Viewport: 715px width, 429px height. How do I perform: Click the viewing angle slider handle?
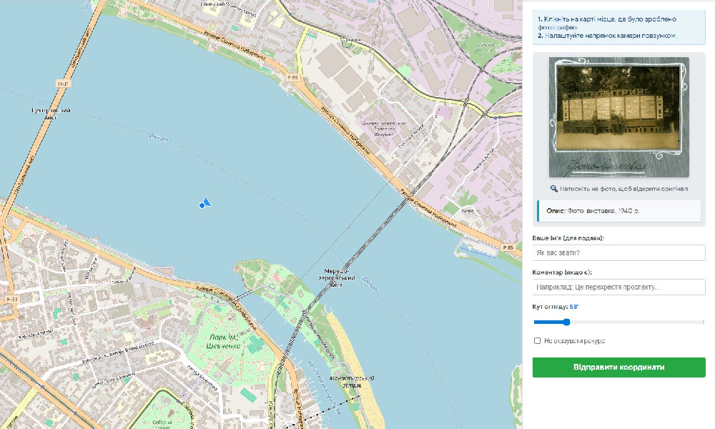567,322
